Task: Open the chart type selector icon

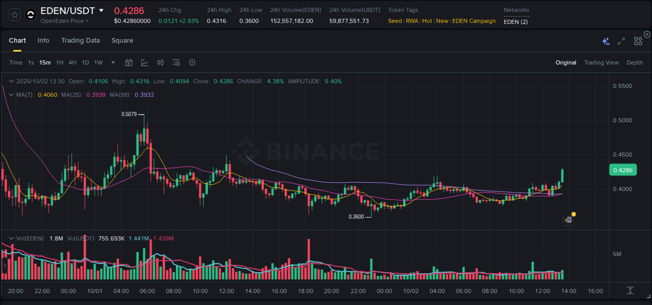Action: point(144,62)
